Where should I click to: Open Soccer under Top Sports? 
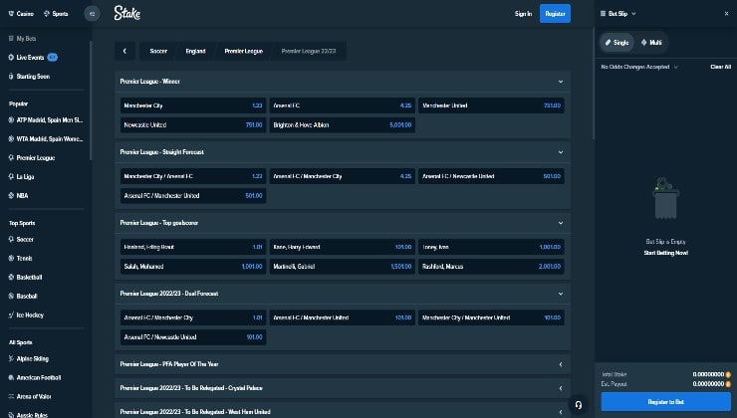point(21,239)
